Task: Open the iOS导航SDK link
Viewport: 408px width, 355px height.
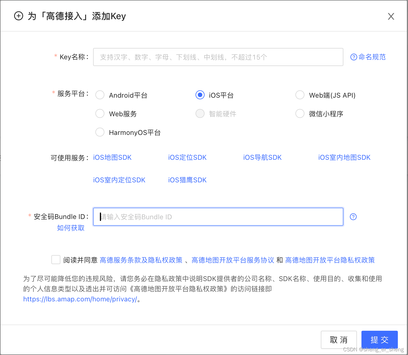Action: [x=262, y=157]
